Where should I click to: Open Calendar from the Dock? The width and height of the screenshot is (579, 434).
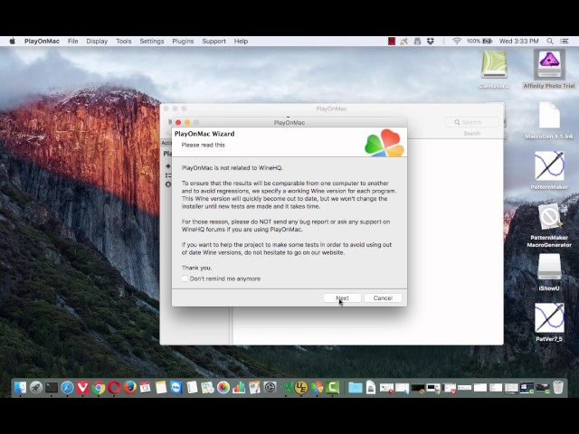click(x=145, y=388)
